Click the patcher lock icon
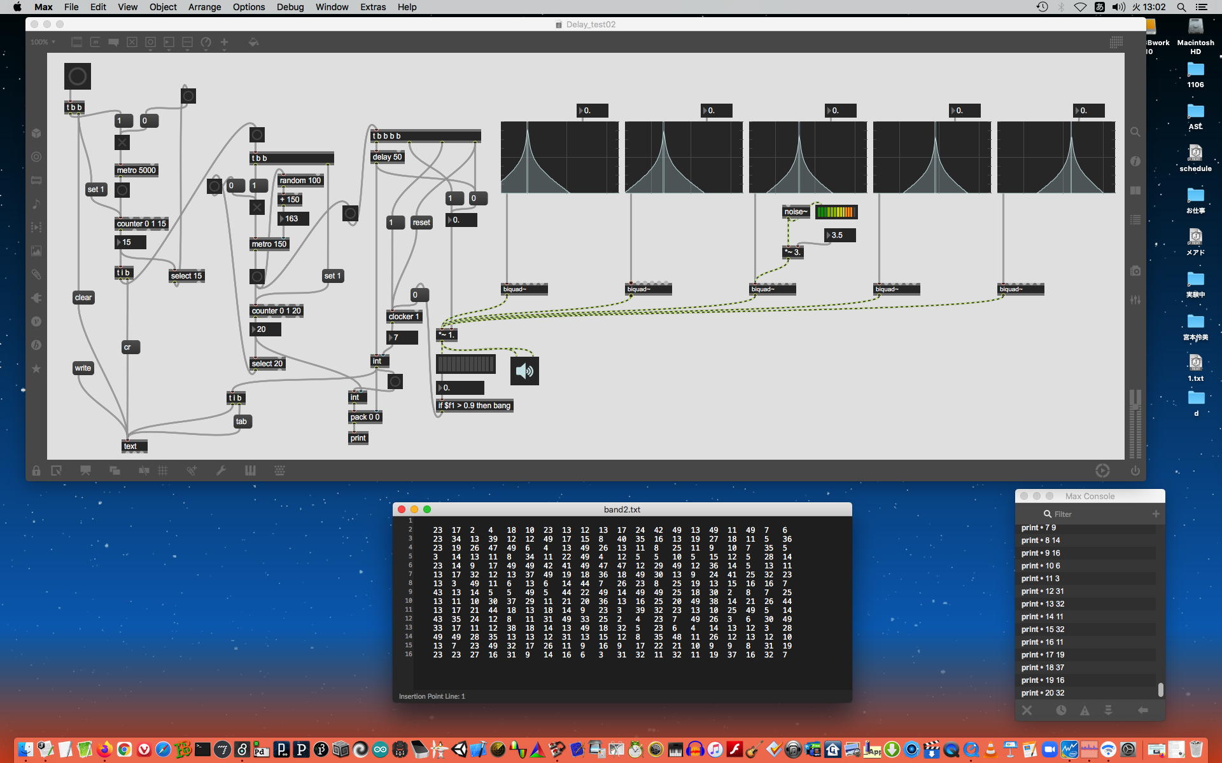The width and height of the screenshot is (1222, 763). [x=36, y=471]
